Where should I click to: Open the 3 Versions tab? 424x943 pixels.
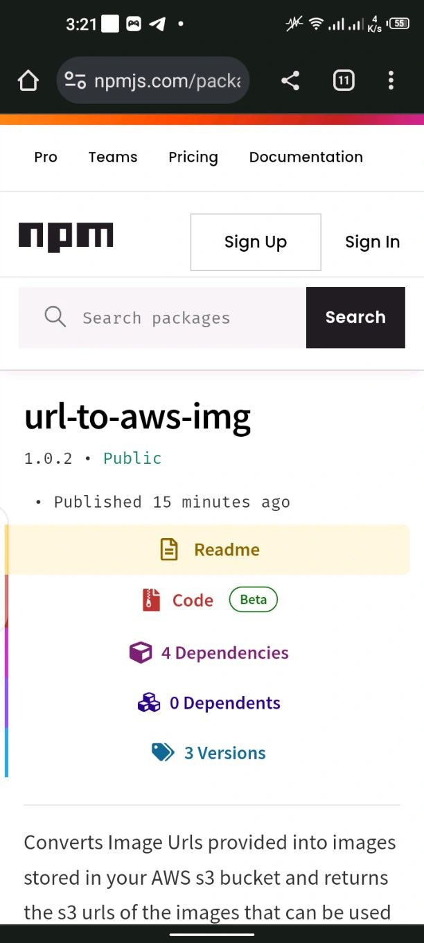224,753
